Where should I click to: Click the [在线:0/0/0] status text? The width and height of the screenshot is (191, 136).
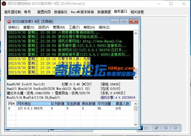110,89
